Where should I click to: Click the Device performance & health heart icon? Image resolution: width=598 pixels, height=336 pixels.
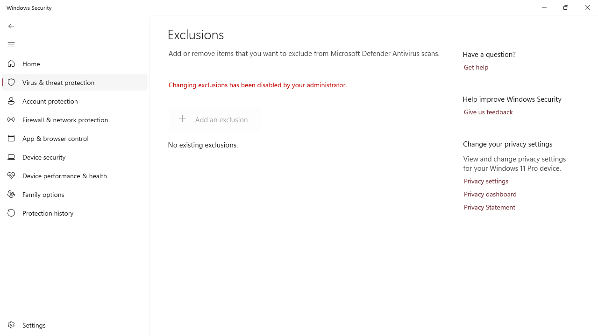click(11, 175)
